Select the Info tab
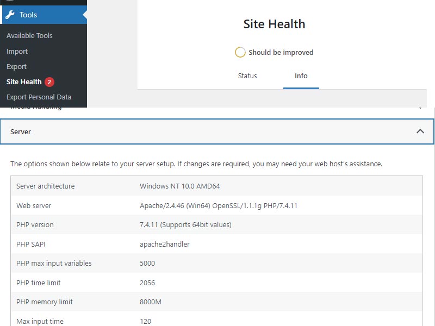The height and width of the screenshot is (326, 435). pos(301,76)
